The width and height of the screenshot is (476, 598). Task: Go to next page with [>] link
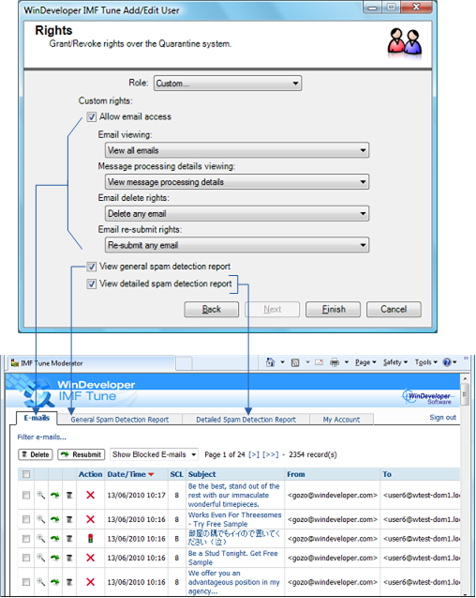[x=254, y=454]
